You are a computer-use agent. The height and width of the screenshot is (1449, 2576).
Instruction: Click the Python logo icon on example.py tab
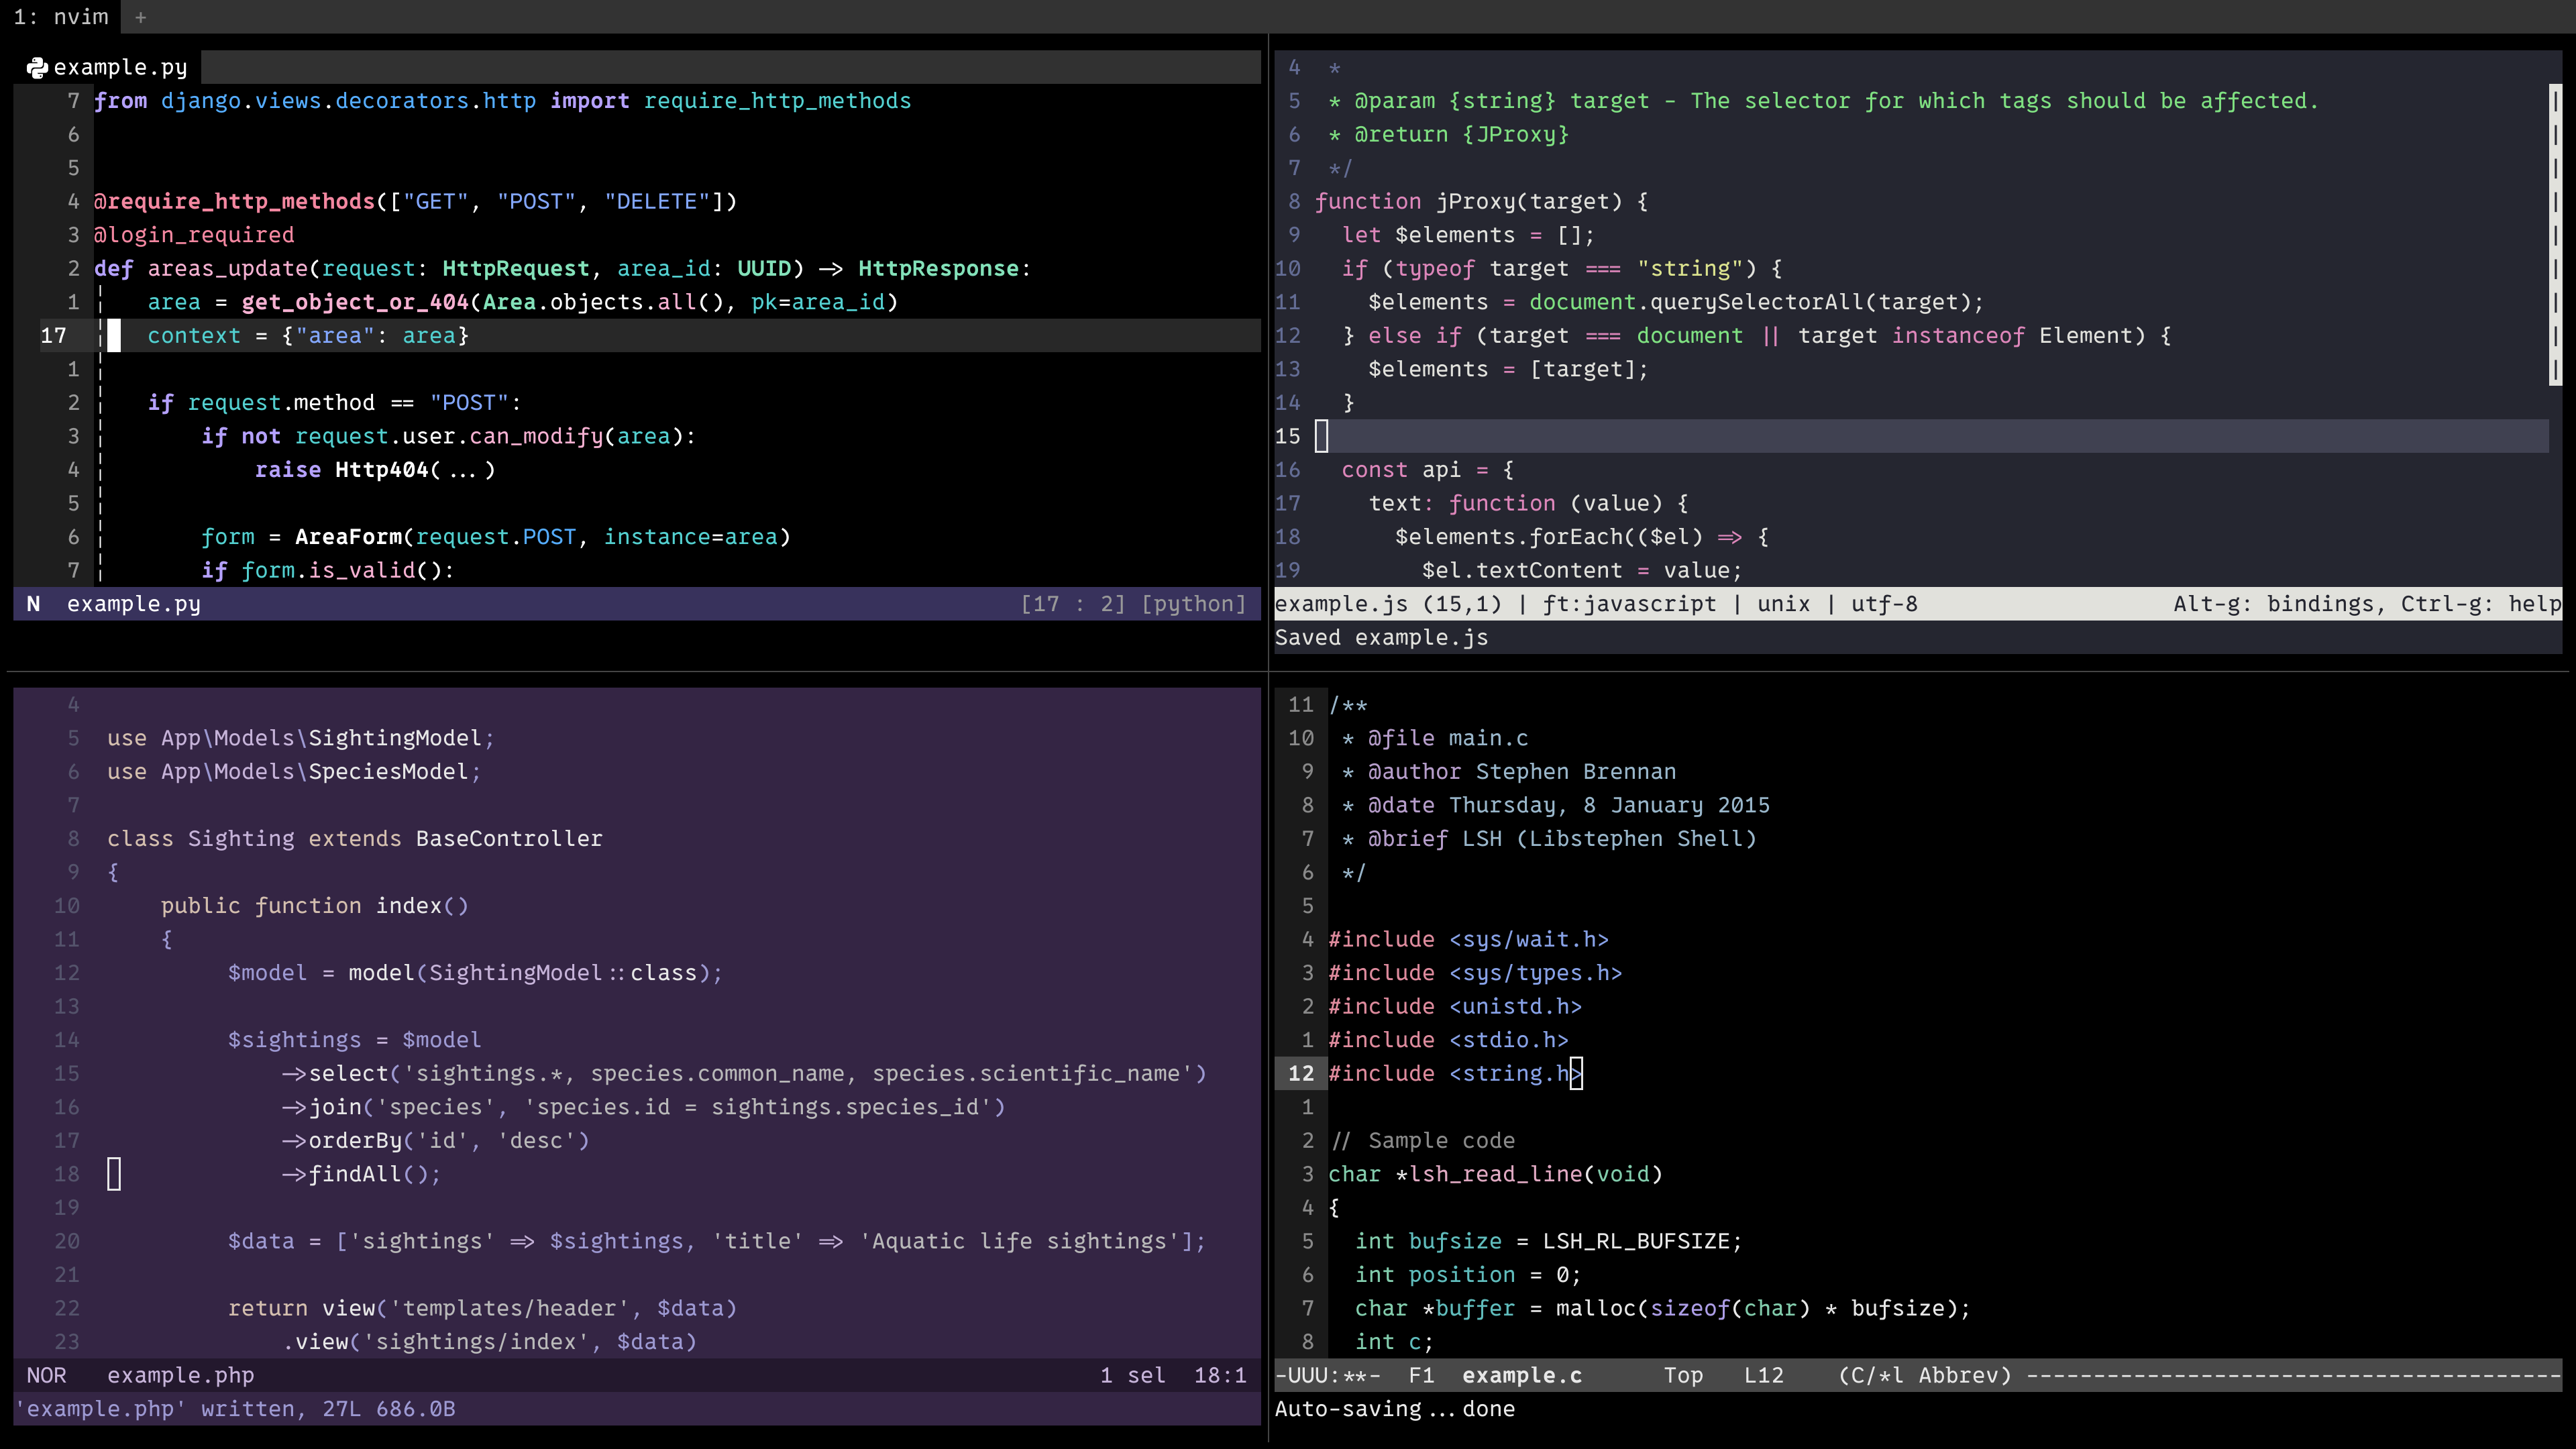pos(37,67)
